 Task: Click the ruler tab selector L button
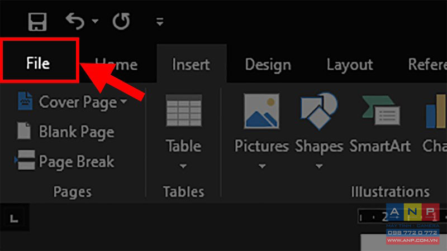(15, 218)
